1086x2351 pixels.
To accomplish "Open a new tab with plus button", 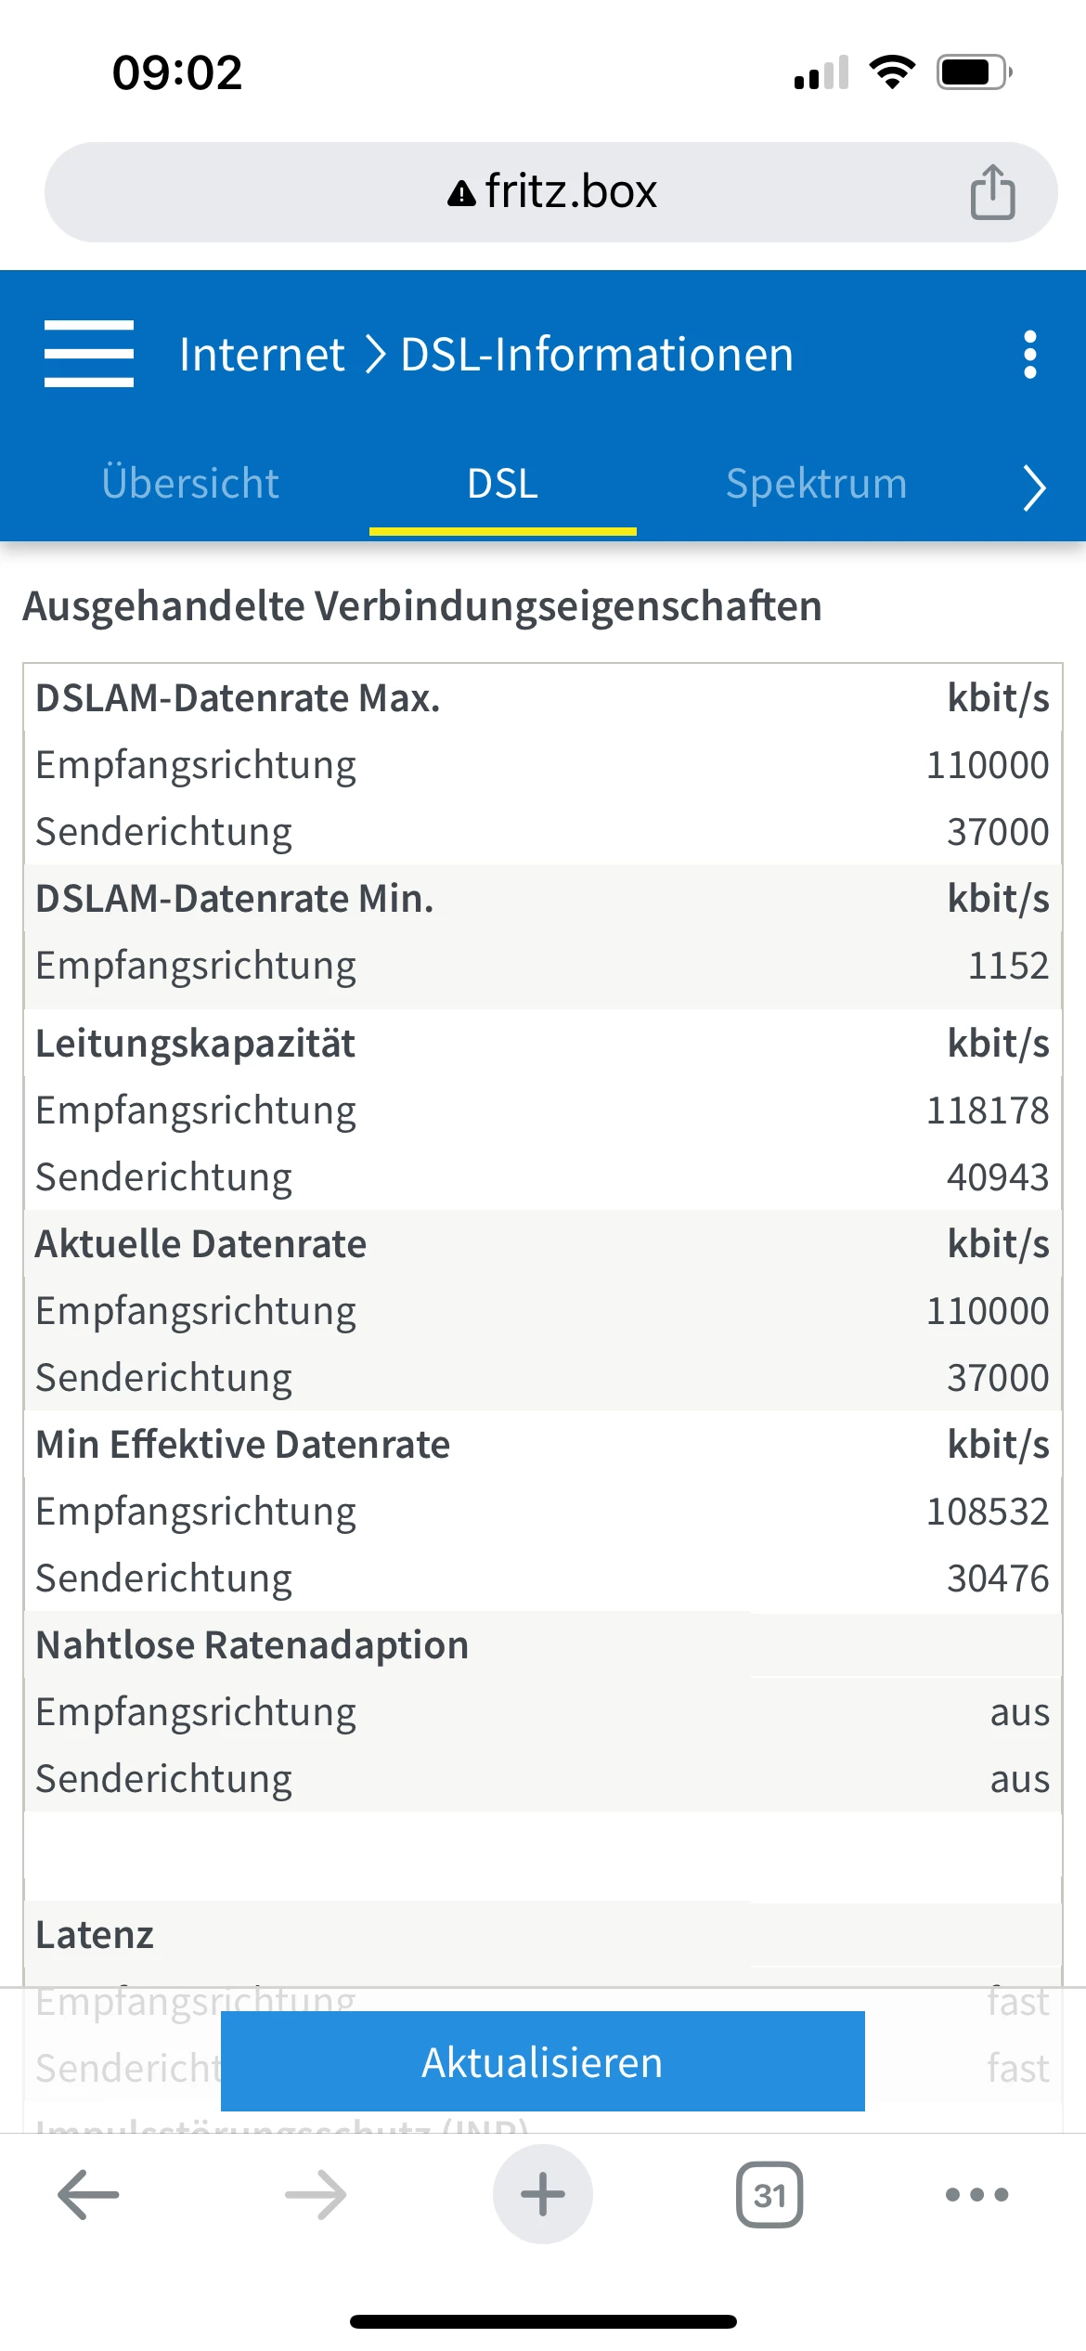I will click(x=543, y=2194).
